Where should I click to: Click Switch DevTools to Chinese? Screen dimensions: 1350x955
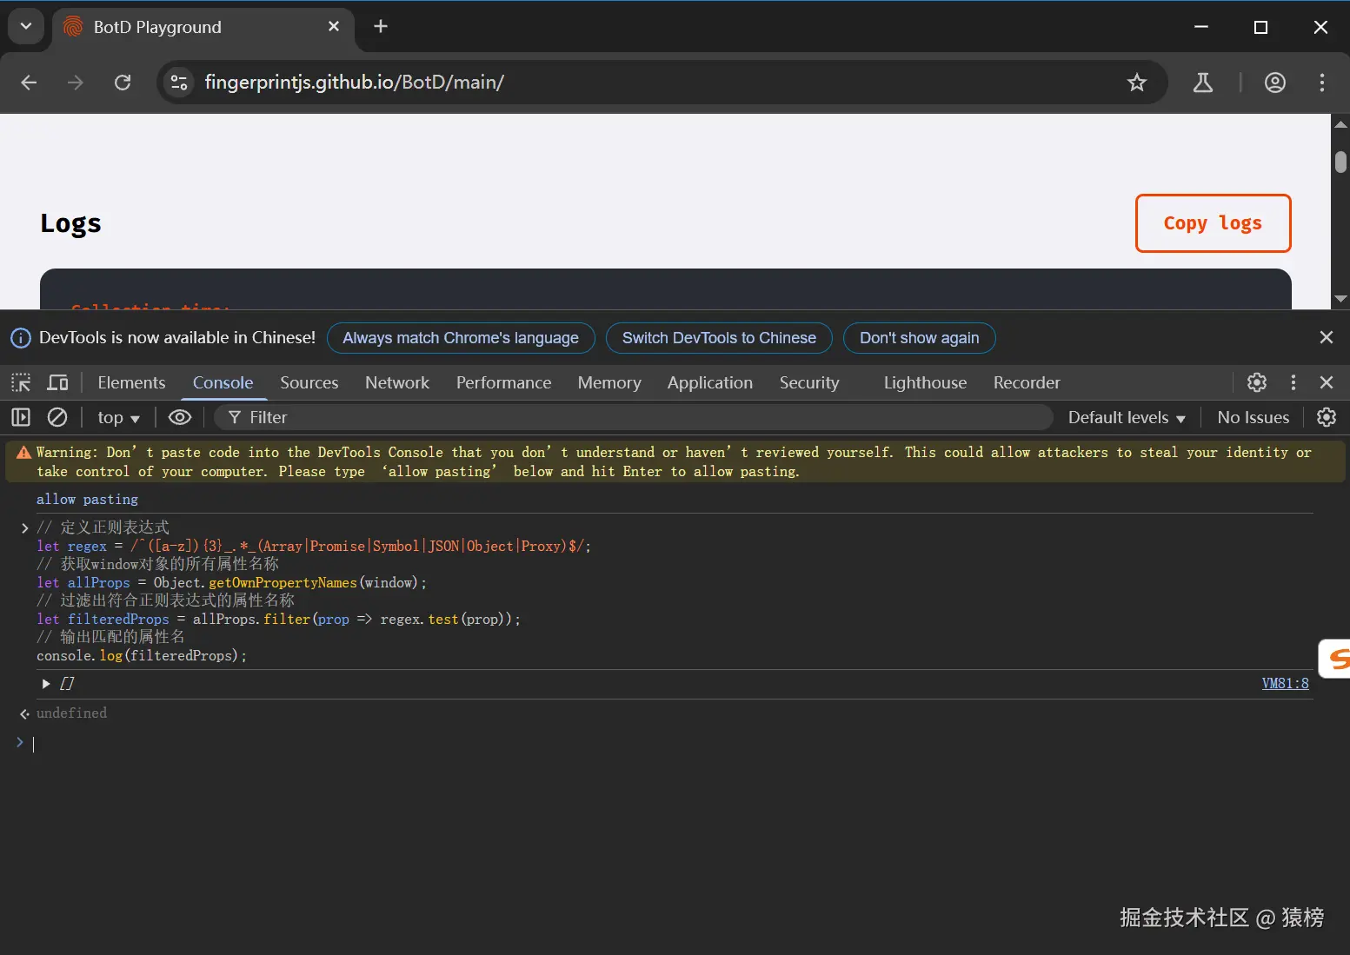719,338
